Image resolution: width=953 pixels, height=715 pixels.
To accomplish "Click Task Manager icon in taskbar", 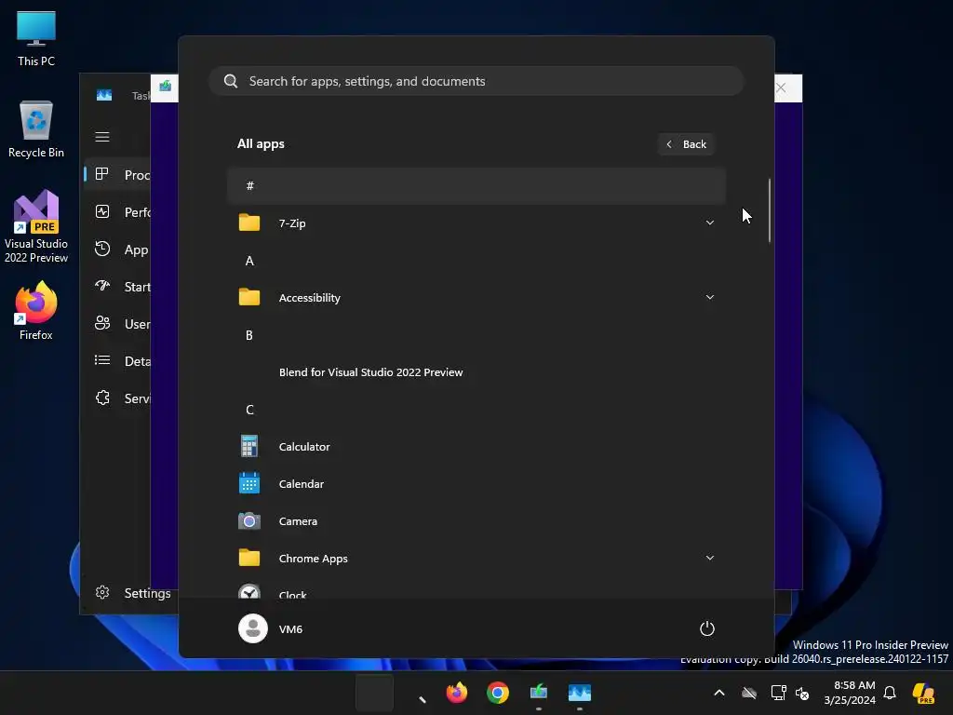I will 579,693.
